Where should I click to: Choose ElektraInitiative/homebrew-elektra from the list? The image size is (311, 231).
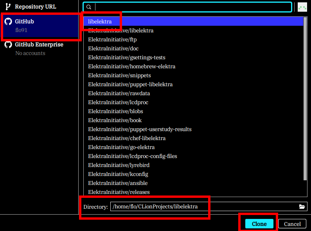tap(131, 66)
